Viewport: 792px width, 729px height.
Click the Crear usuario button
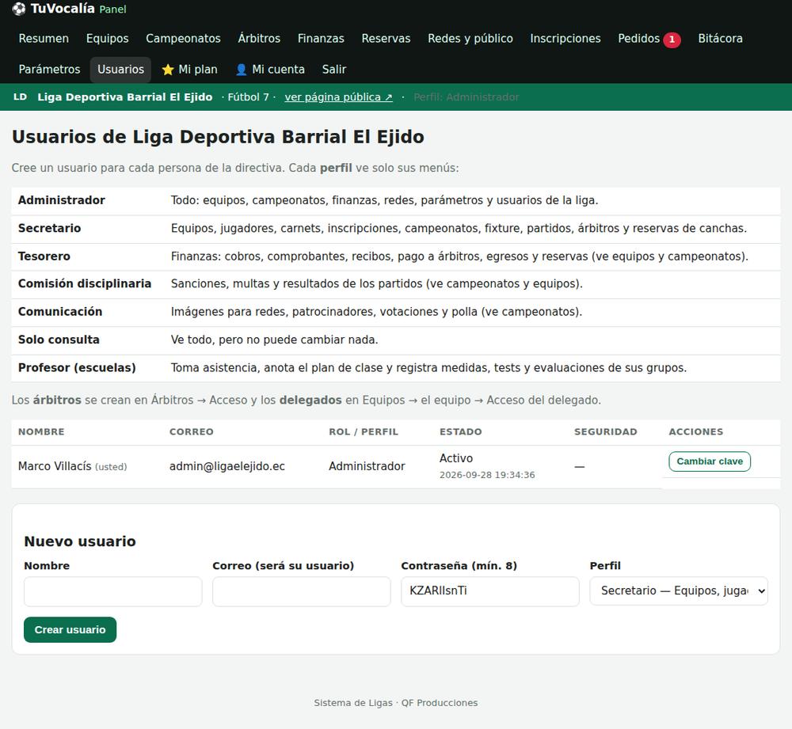pyautogui.click(x=70, y=629)
